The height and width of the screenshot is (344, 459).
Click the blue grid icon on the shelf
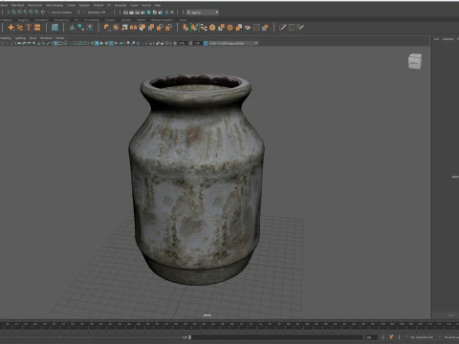coord(55,28)
